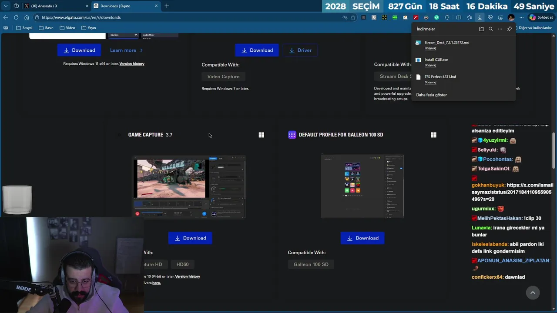The height and width of the screenshot is (313, 557).
Task: Go back using the browser back arrow
Action: click(5, 17)
